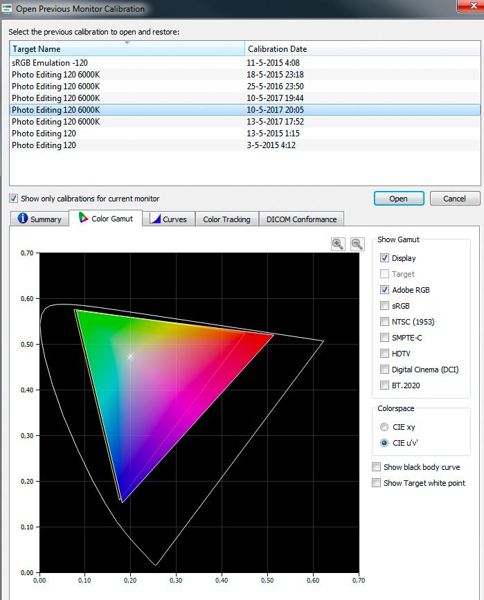Viewport: 484px width, 600px height.
Task: Open the Curves tab
Action: pos(168,219)
